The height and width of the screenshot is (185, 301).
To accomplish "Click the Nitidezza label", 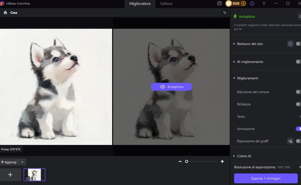I will click(x=244, y=104).
